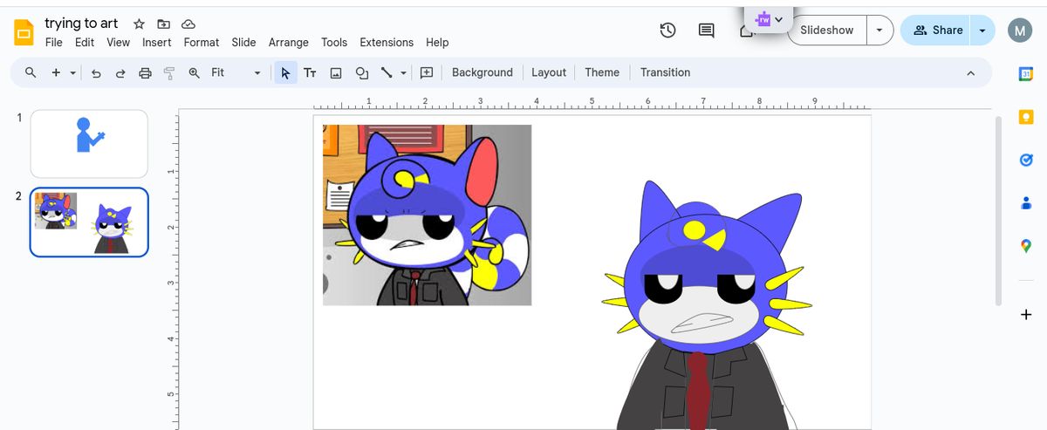The height and width of the screenshot is (430, 1047).
Task: Open the Format menu
Action: click(x=202, y=43)
